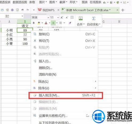Image resolution: width=132 pixels, height=124 pixels.
Task: Click the decrease font size icon
Action: (67, 18)
